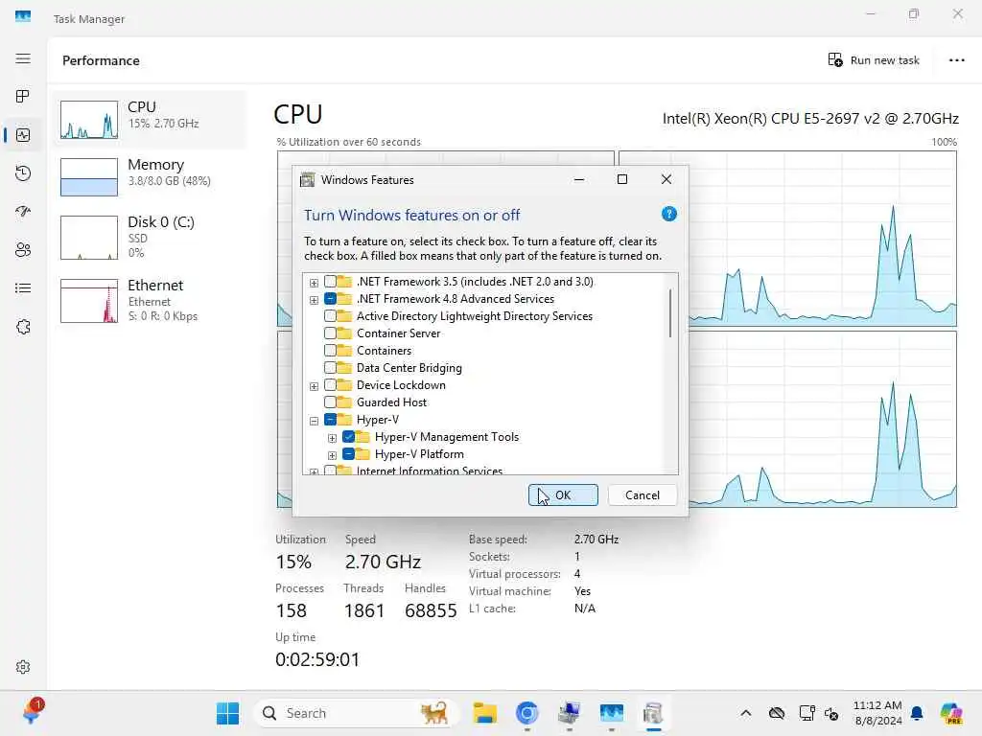Open Services page in sidebar
This screenshot has height=736, width=982.
click(23, 327)
